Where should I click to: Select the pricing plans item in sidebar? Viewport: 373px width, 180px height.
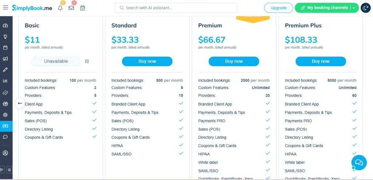pyautogui.click(x=5, y=126)
